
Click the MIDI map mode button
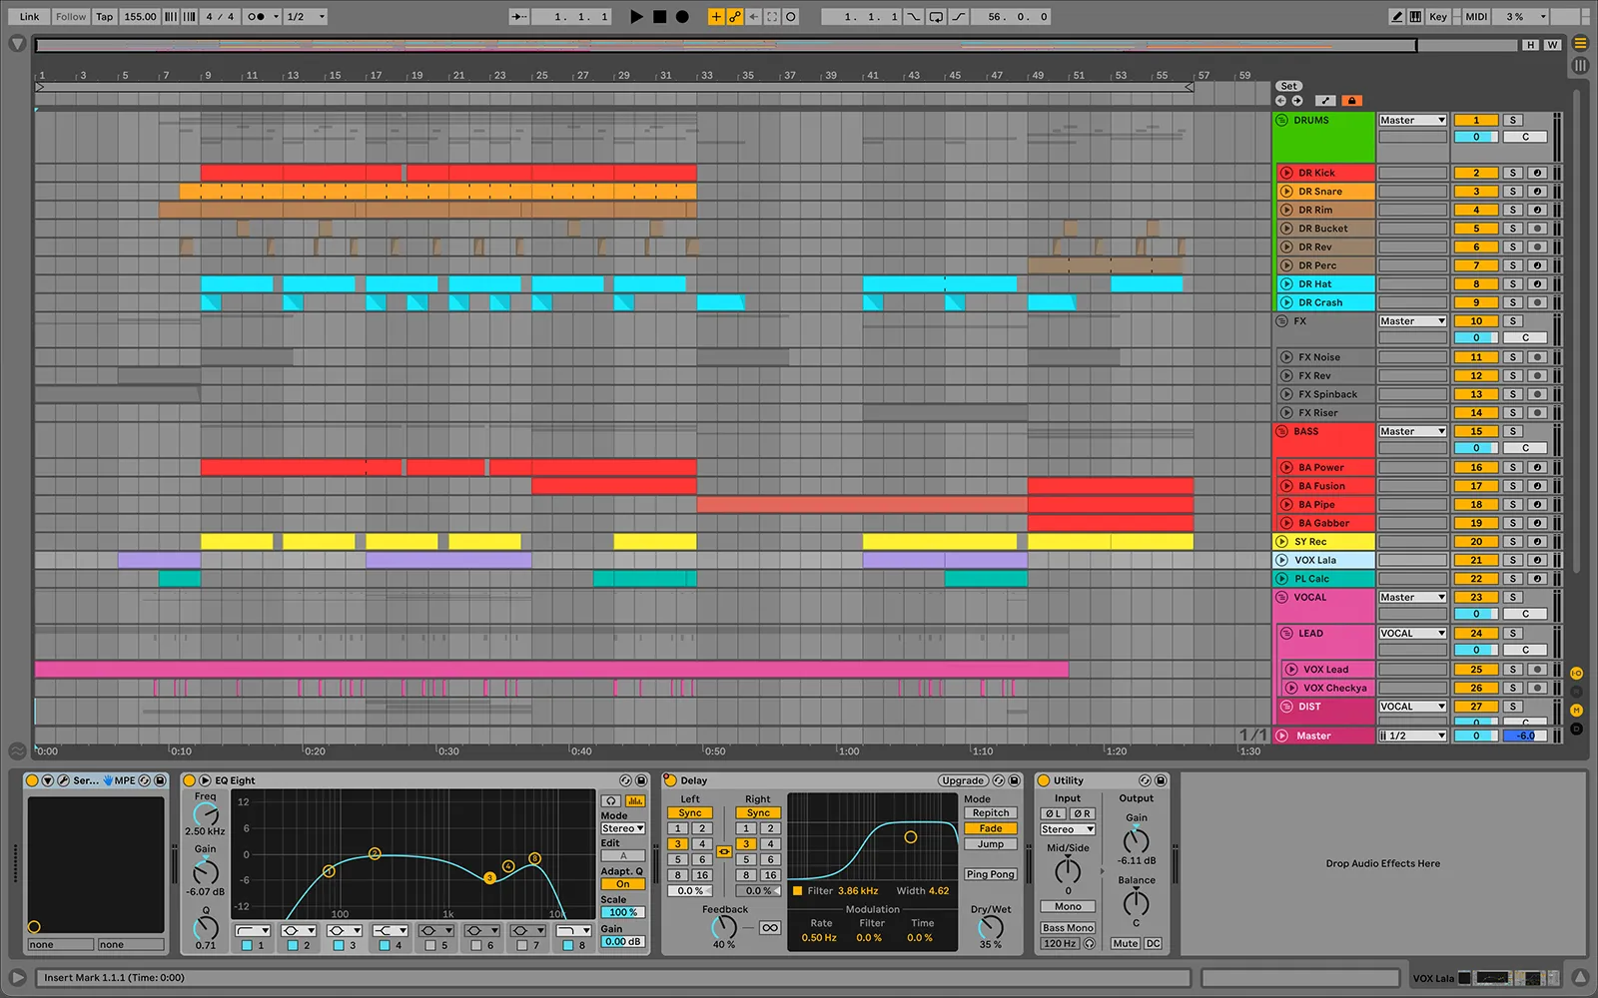click(1476, 17)
